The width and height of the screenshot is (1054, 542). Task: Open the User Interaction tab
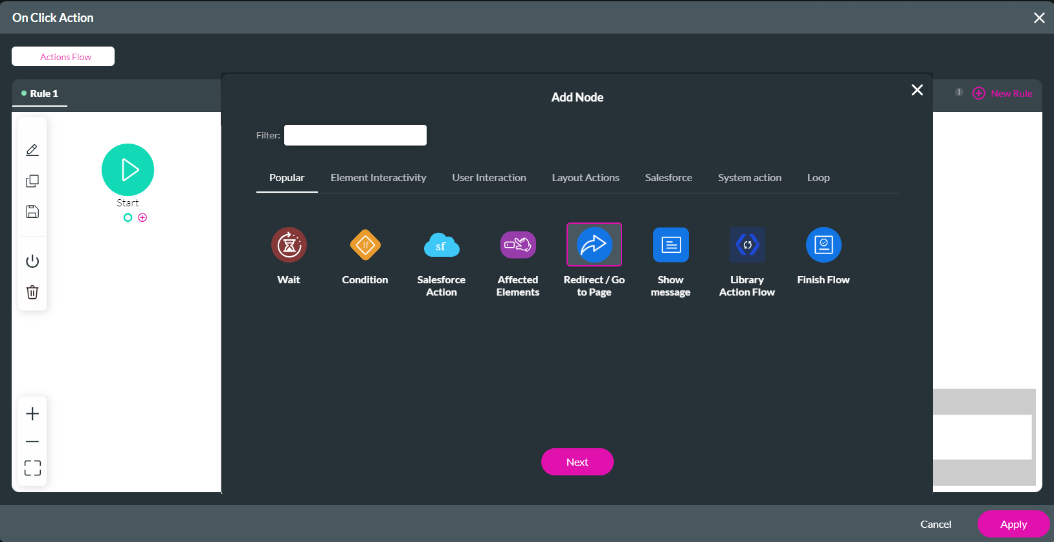(x=489, y=178)
